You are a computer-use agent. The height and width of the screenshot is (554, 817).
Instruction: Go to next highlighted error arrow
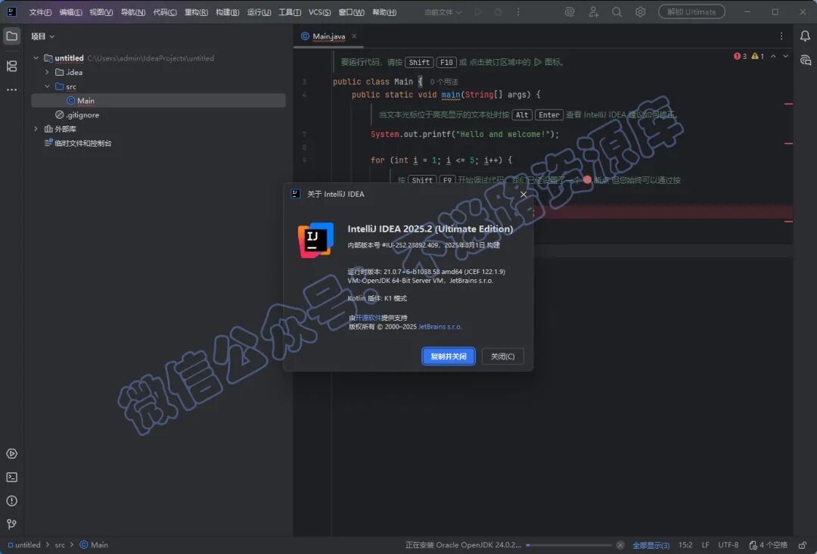click(786, 56)
